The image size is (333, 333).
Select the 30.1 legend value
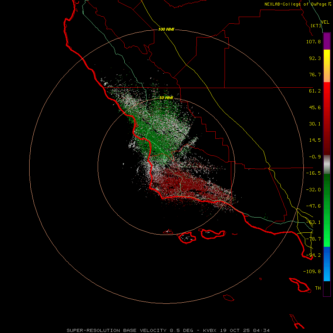315,124
